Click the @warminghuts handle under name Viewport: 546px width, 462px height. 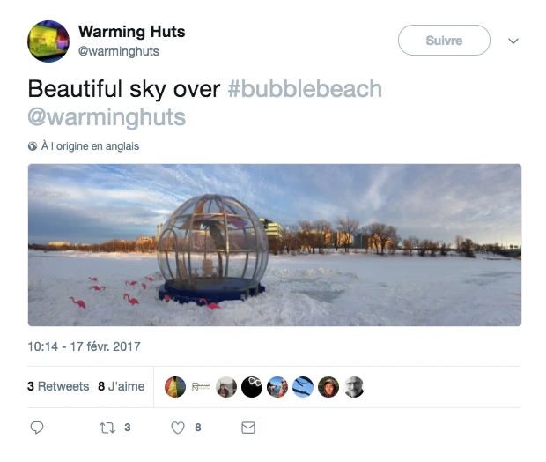click(x=118, y=51)
